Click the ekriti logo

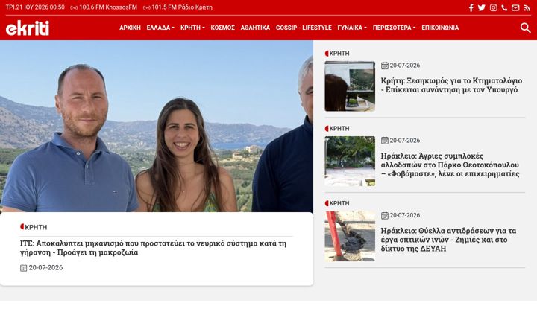[28, 28]
